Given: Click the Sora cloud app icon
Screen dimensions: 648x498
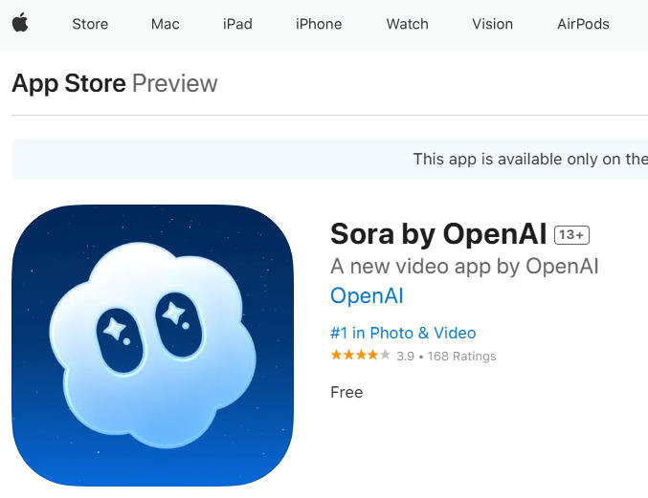Looking at the screenshot, I should pyautogui.click(x=153, y=346).
